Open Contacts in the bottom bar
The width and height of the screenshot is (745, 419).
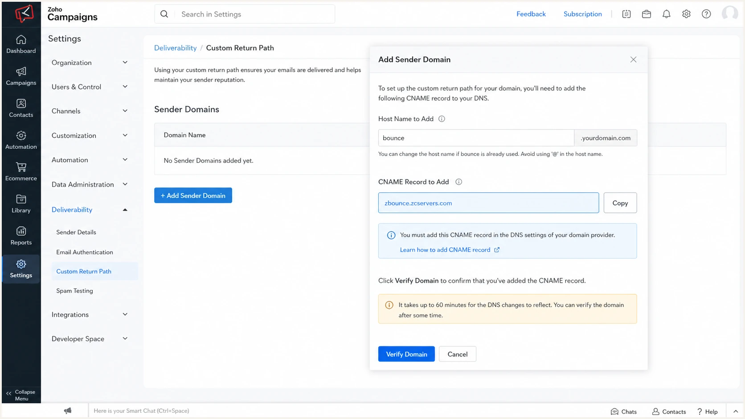pos(669,411)
